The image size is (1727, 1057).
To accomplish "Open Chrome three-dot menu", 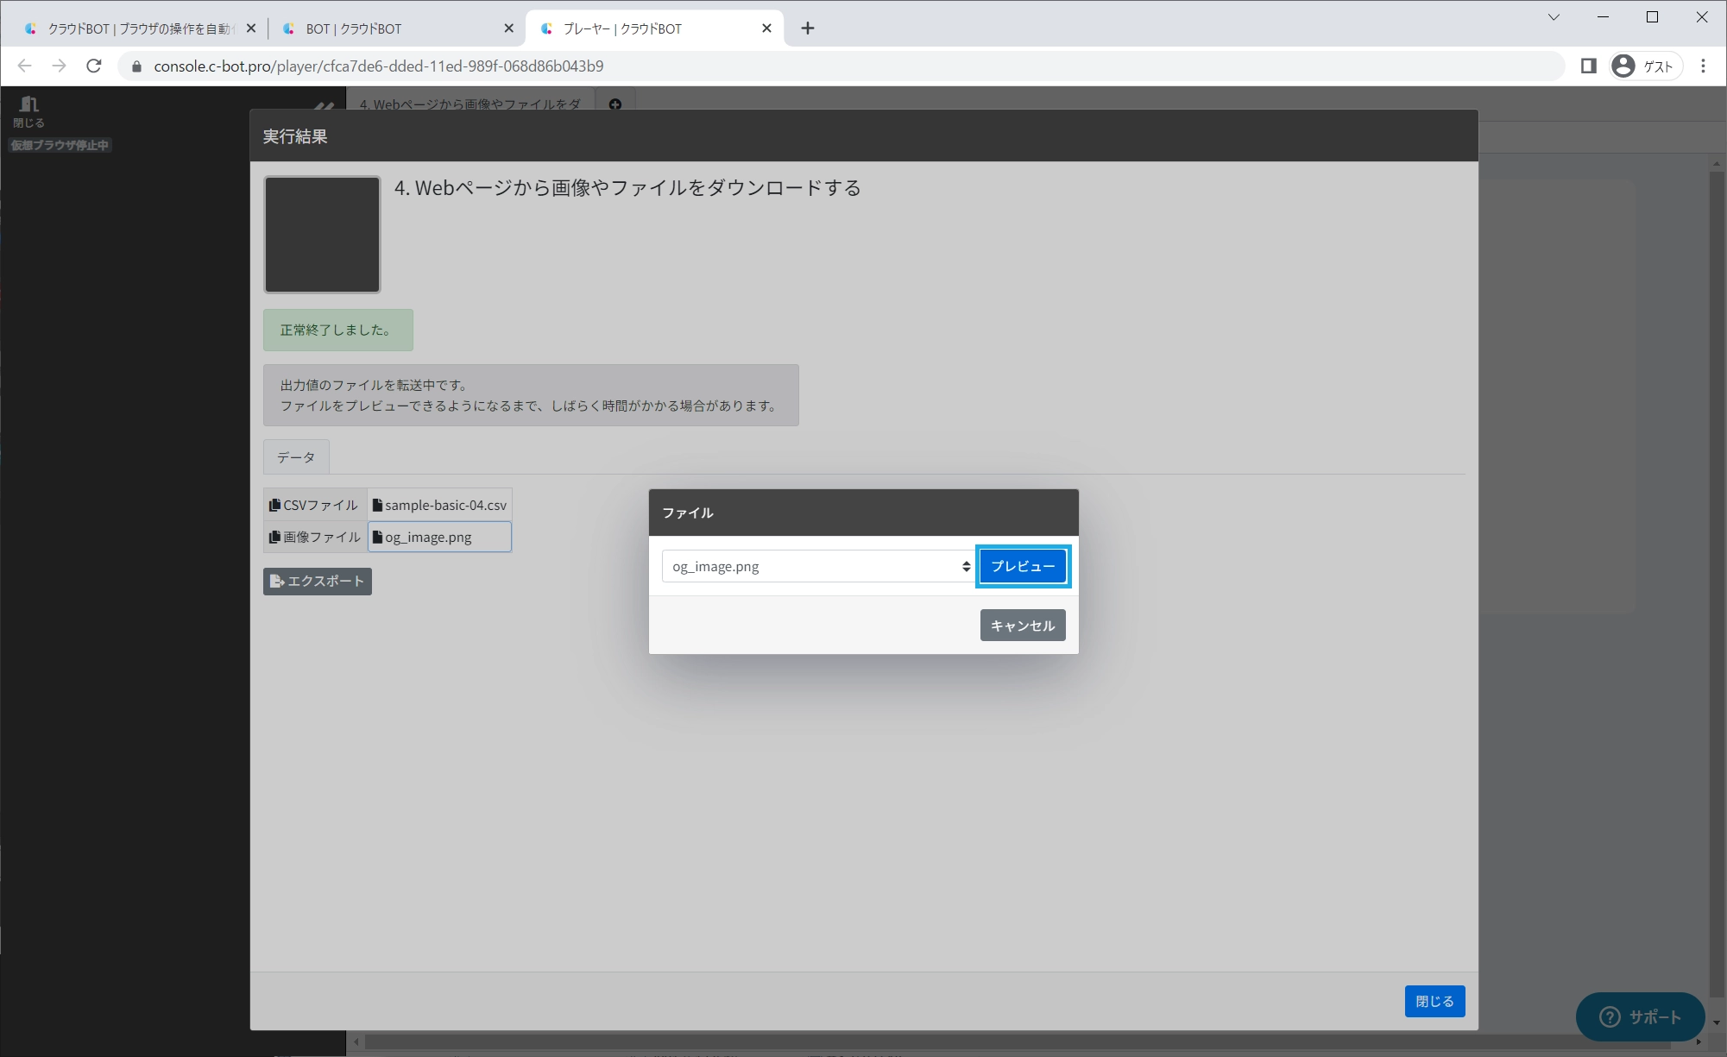I will click(x=1703, y=66).
